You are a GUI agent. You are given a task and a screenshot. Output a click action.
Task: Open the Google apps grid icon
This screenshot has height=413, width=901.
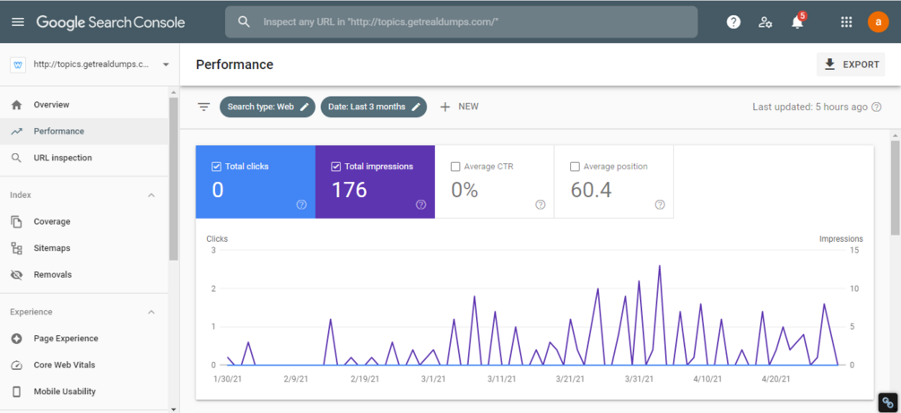point(845,22)
